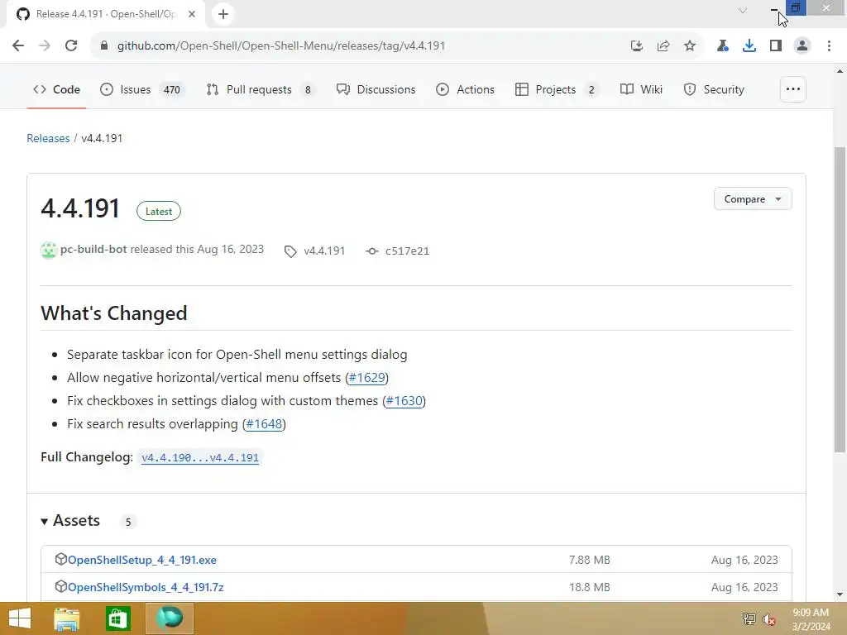Click the scrollbar down arrow
Viewport: 847px width, 635px height.
840,594
